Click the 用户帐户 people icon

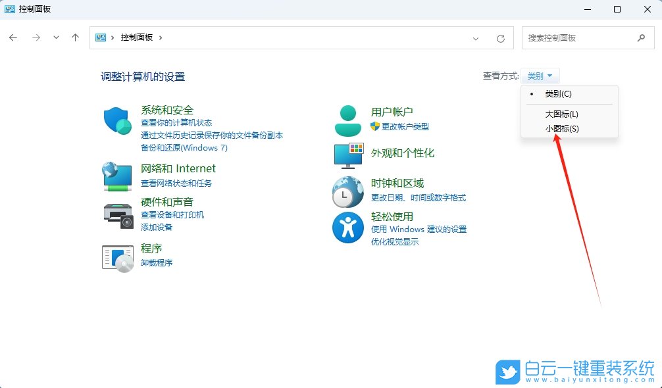coord(347,119)
